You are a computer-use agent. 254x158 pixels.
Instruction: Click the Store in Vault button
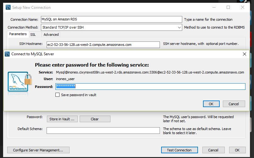pyautogui.click(x=62, y=119)
